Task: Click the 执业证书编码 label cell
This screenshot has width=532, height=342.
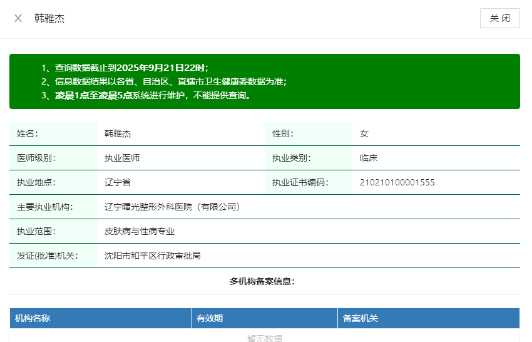Action: coord(300,182)
